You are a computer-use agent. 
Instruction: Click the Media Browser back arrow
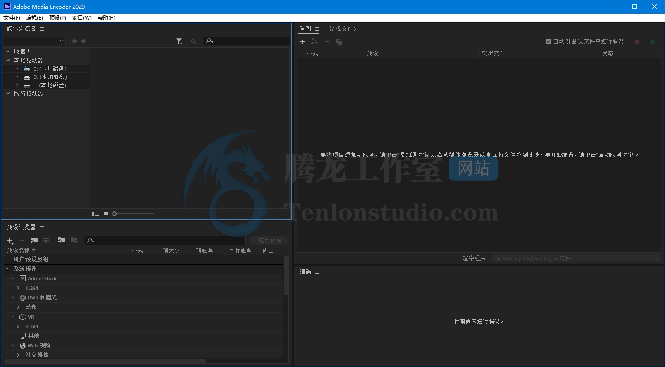pyautogui.click(x=75, y=41)
